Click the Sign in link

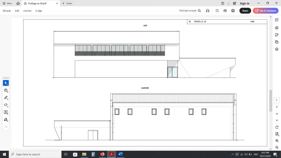click(x=244, y=3)
